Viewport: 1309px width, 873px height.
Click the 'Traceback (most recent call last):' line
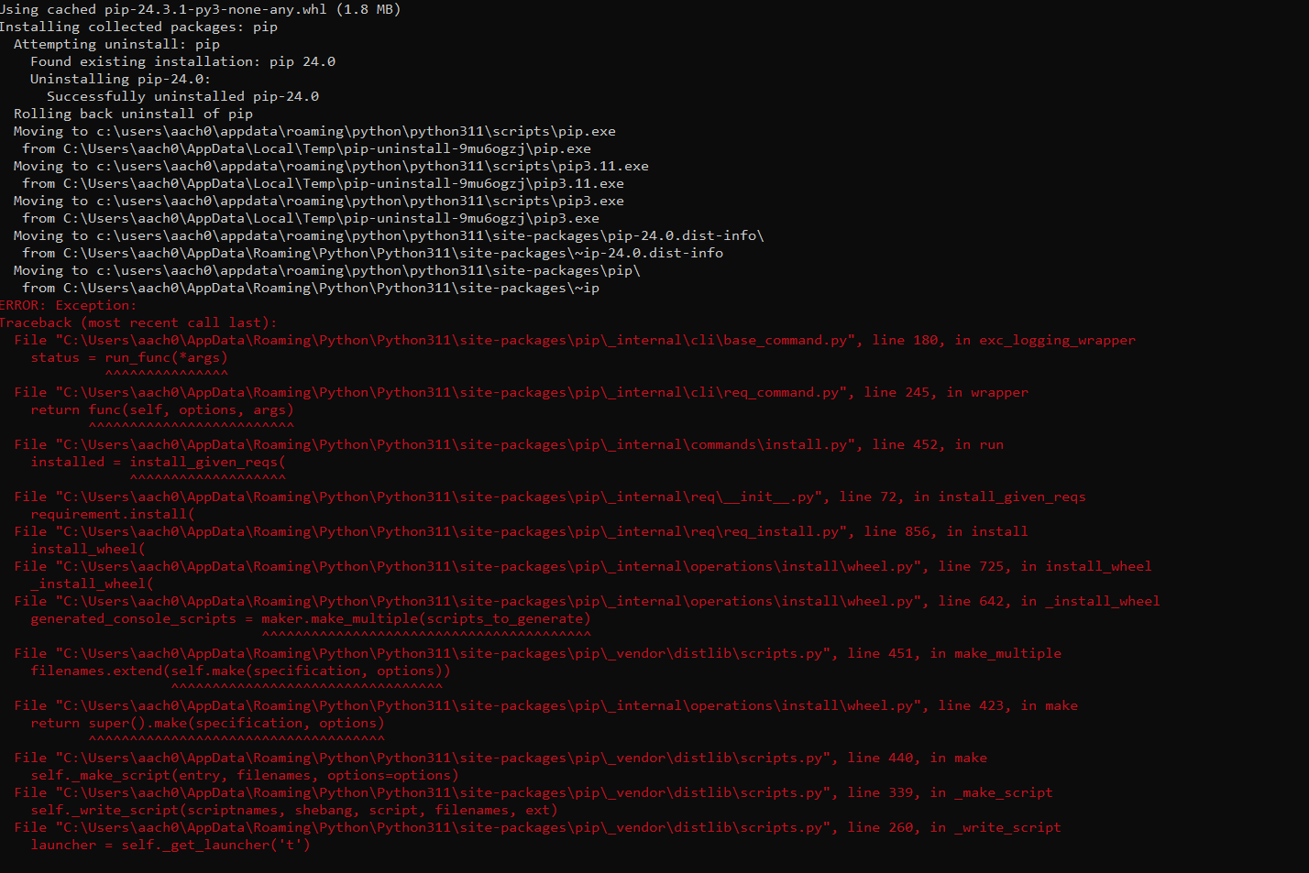(138, 322)
